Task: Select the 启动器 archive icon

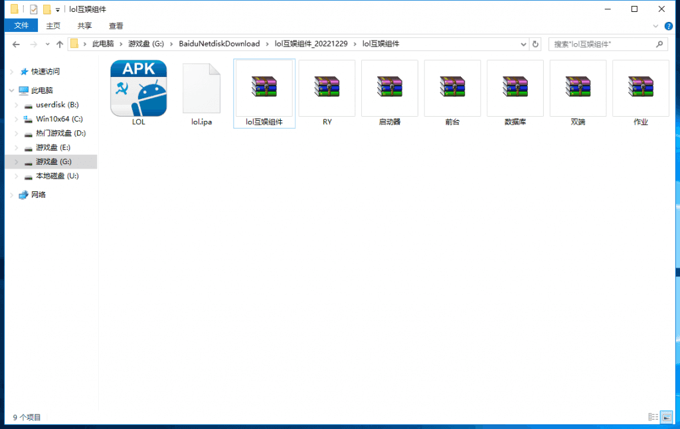Action: click(389, 87)
